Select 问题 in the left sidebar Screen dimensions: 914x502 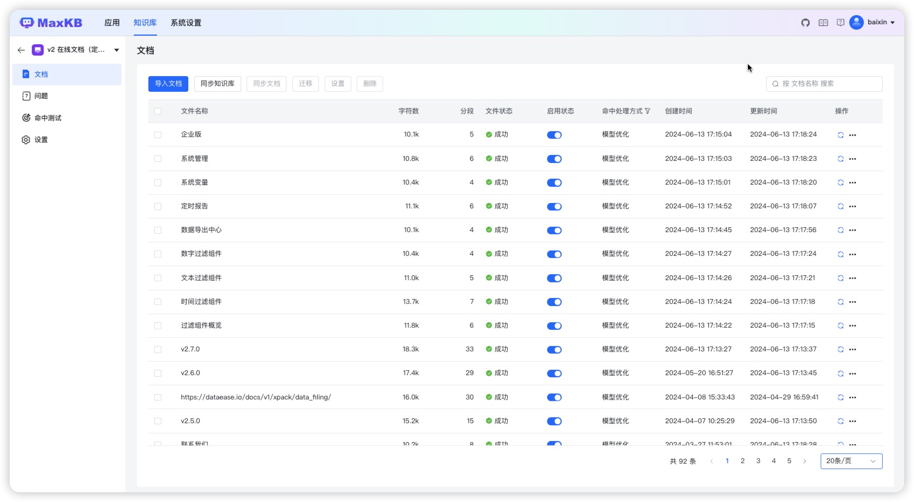tap(42, 96)
